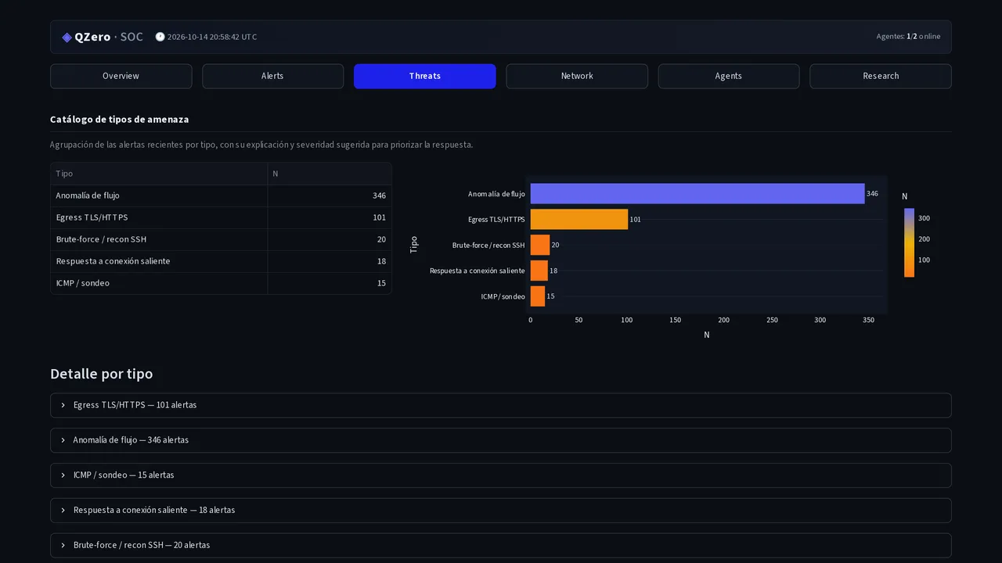Select the Threats tab
The height and width of the screenshot is (563, 1002).
tap(424, 76)
